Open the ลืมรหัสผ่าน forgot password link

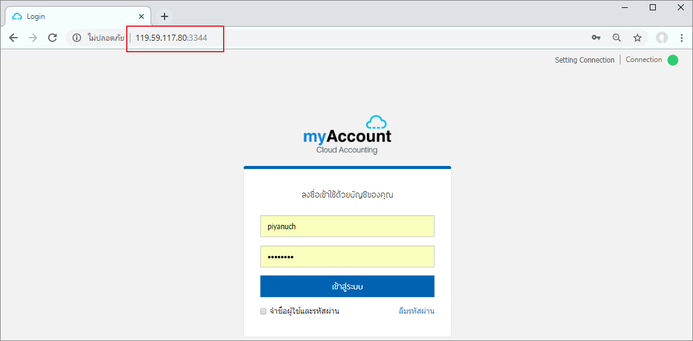[x=416, y=311]
